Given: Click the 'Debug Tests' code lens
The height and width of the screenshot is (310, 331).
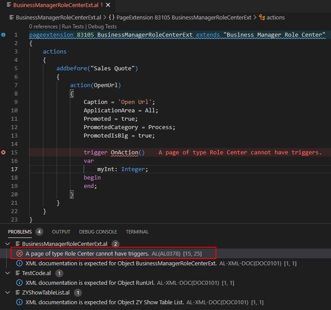Looking at the screenshot, I should [x=102, y=27].
